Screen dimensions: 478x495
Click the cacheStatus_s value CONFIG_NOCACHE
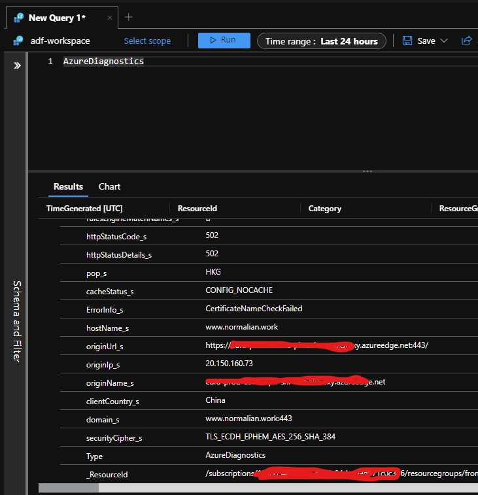click(239, 290)
